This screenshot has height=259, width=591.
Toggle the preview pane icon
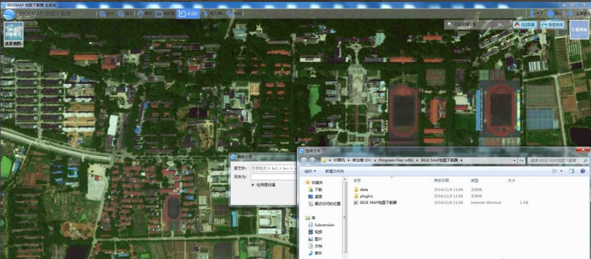click(x=572, y=171)
